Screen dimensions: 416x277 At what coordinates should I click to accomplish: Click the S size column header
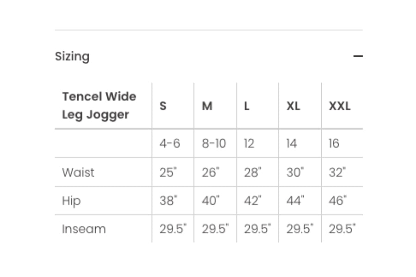point(163,106)
